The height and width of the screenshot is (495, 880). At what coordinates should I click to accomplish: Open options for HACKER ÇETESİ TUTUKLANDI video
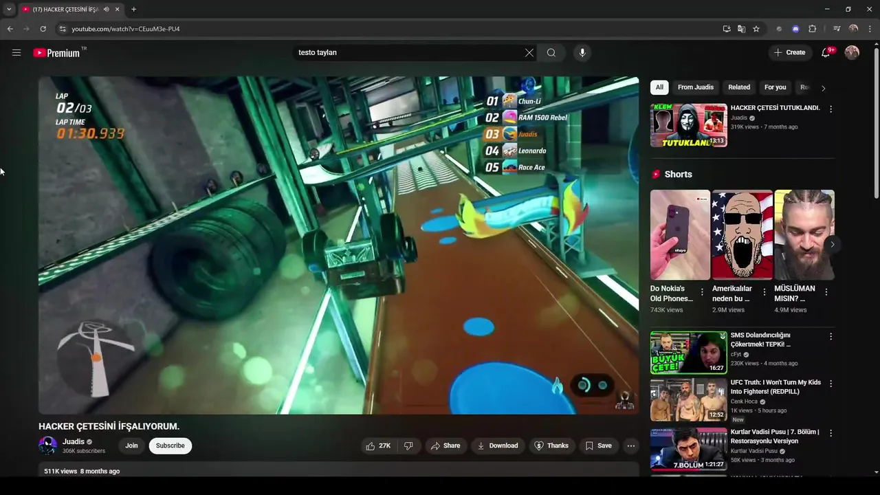830,109
